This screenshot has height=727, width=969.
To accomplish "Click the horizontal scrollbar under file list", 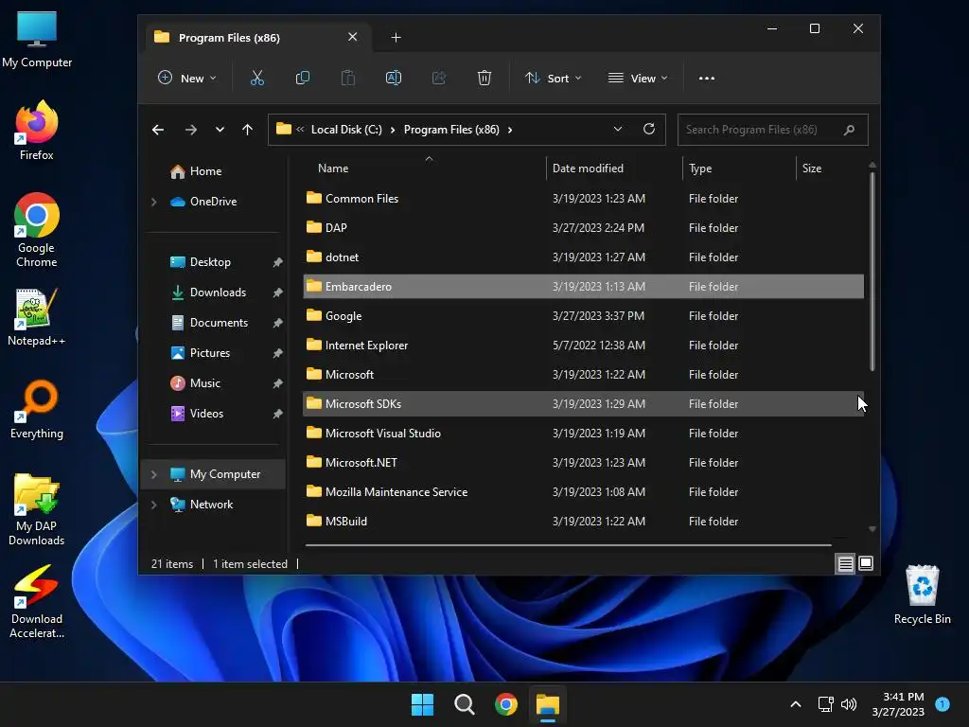I will [x=568, y=545].
